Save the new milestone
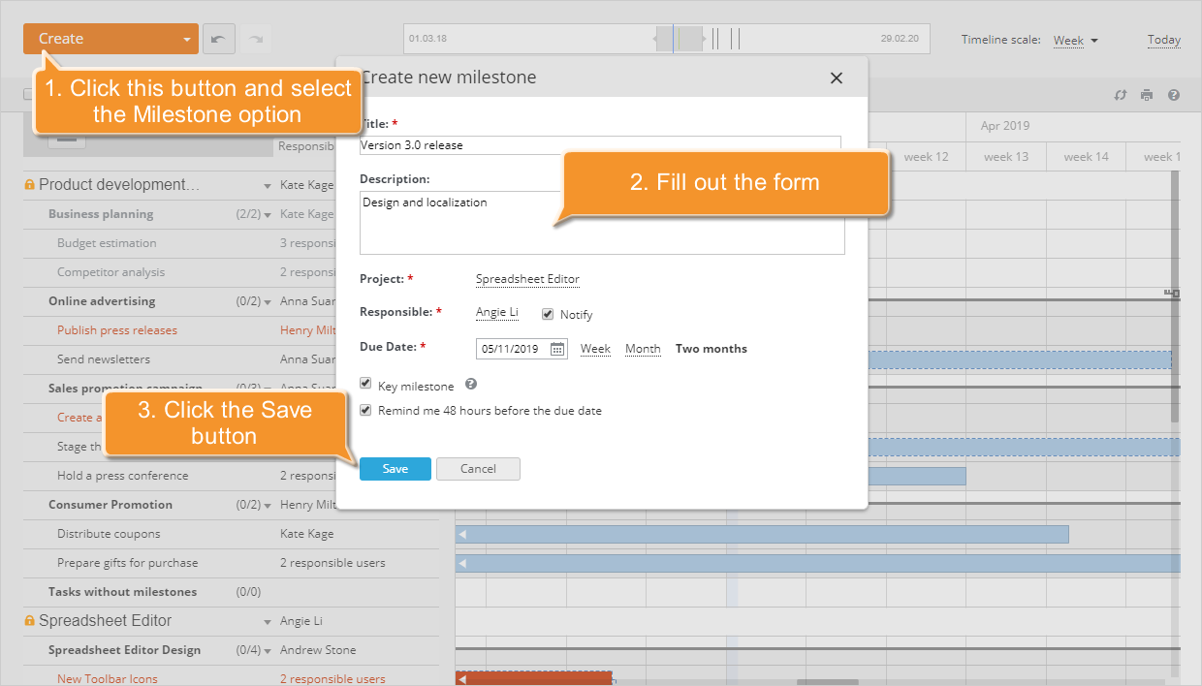 (395, 468)
